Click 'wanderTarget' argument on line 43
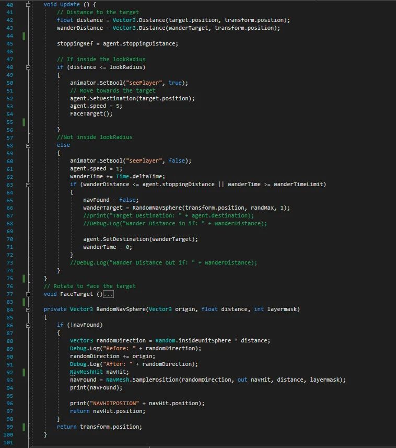 (x=188, y=28)
